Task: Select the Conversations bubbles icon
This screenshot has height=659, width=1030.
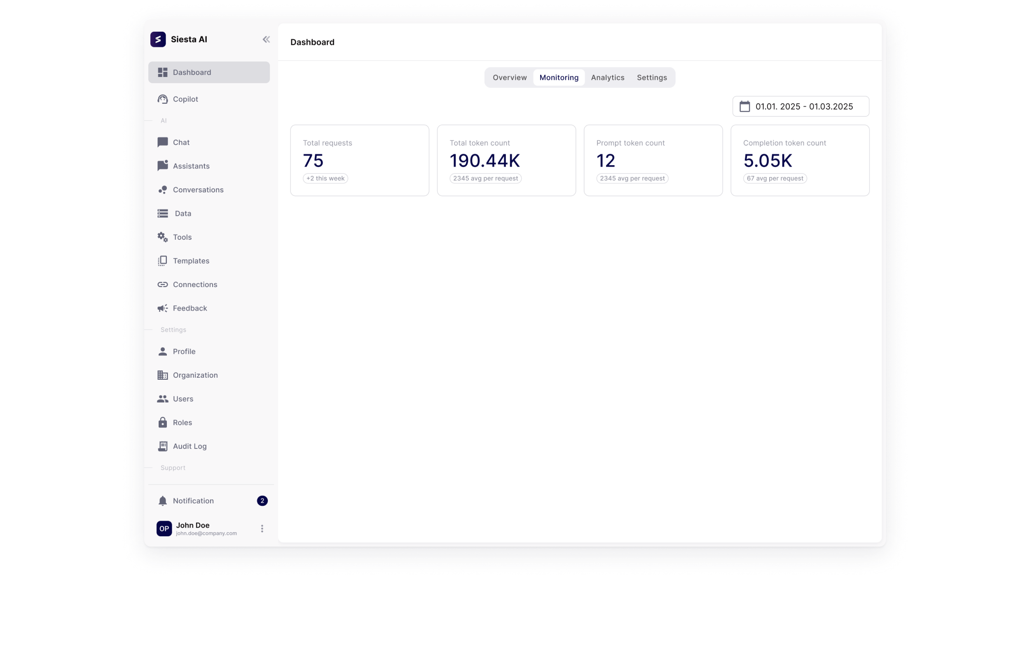Action: (163, 189)
